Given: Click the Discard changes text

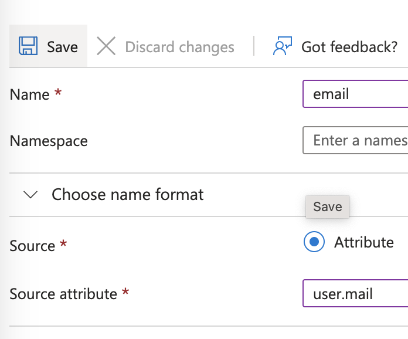Looking at the screenshot, I should (179, 47).
